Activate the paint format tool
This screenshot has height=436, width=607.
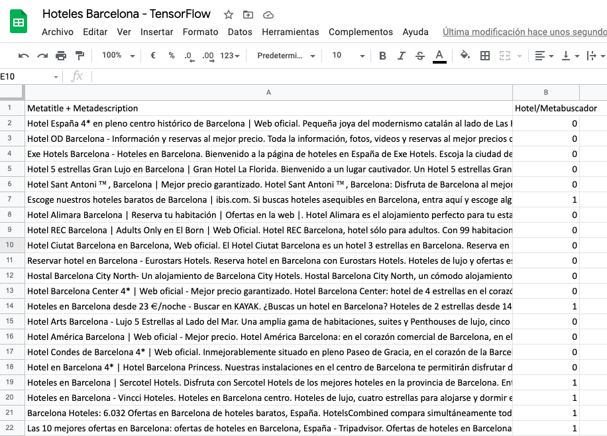[80, 56]
